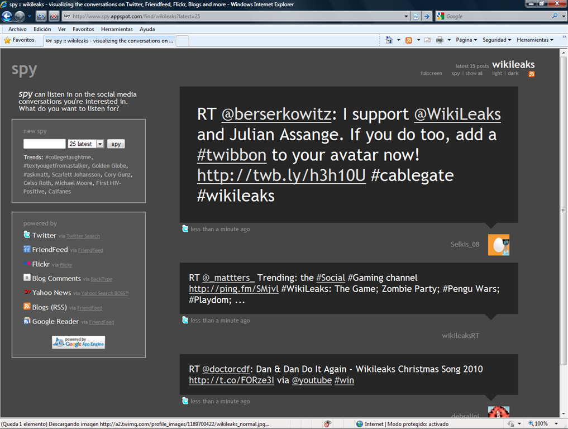This screenshot has height=429, width=568.
Task: Click the Blogs (RSS) icon in powered by list
Action: [x=27, y=307]
